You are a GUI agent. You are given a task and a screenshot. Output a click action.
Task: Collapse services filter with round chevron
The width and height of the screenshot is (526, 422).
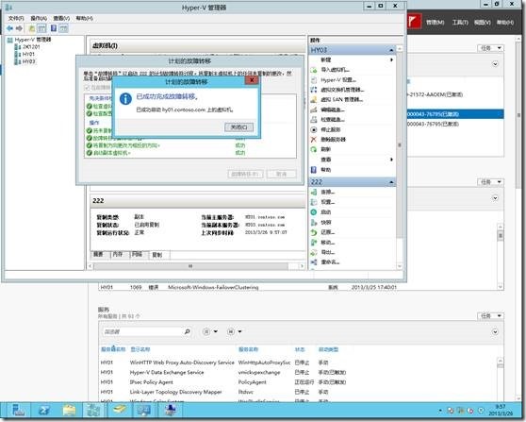click(x=495, y=331)
